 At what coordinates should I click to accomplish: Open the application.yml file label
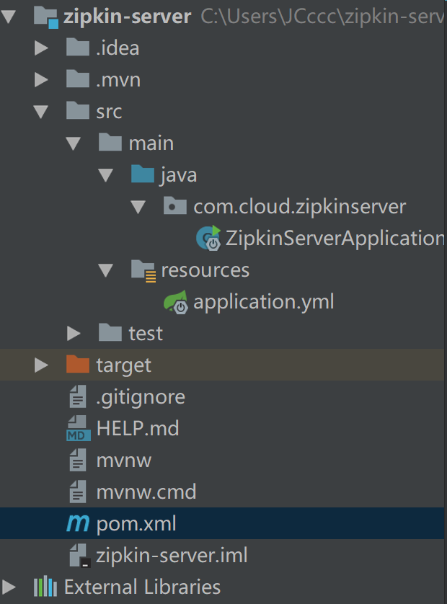pos(264,303)
